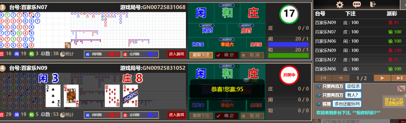Go to the next bet history page
This screenshot has height=123, width=406.
tap(382, 78)
